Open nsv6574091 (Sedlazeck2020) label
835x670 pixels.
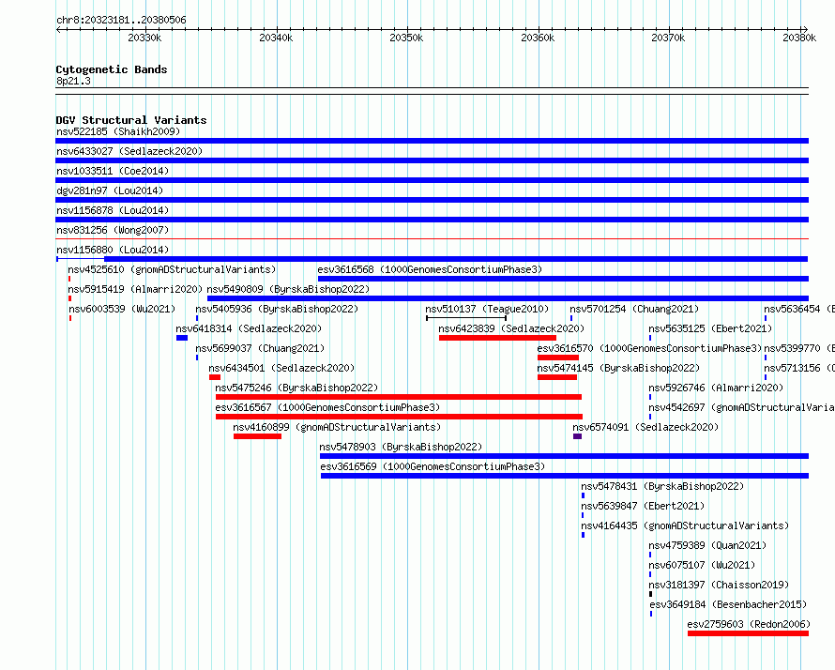pyautogui.click(x=645, y=427)
